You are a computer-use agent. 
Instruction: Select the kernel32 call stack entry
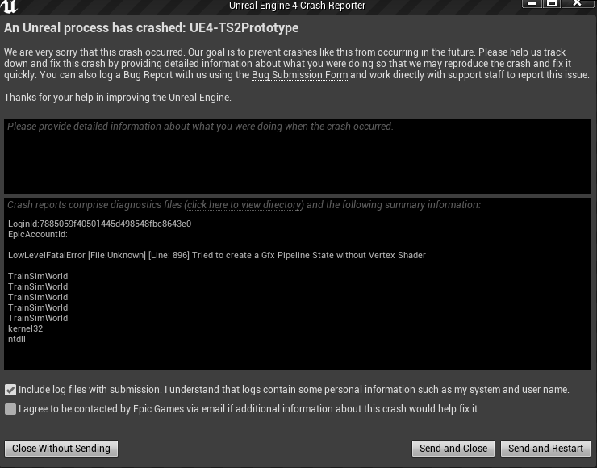pos(25,328)
